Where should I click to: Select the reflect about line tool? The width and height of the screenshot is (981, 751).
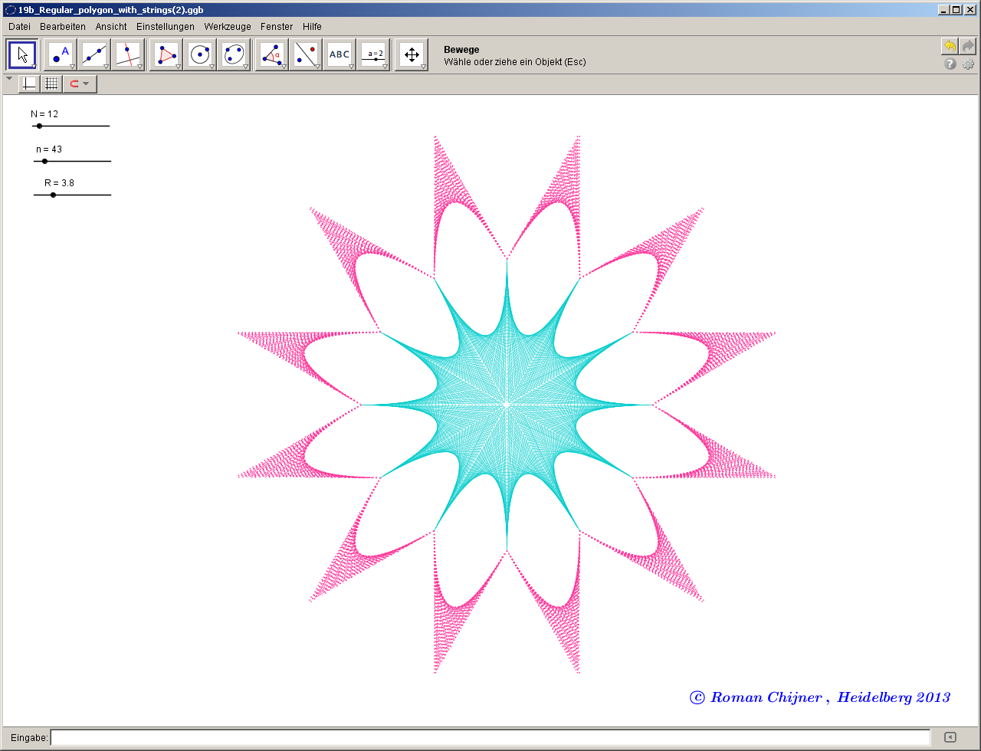tap(304, 55)
